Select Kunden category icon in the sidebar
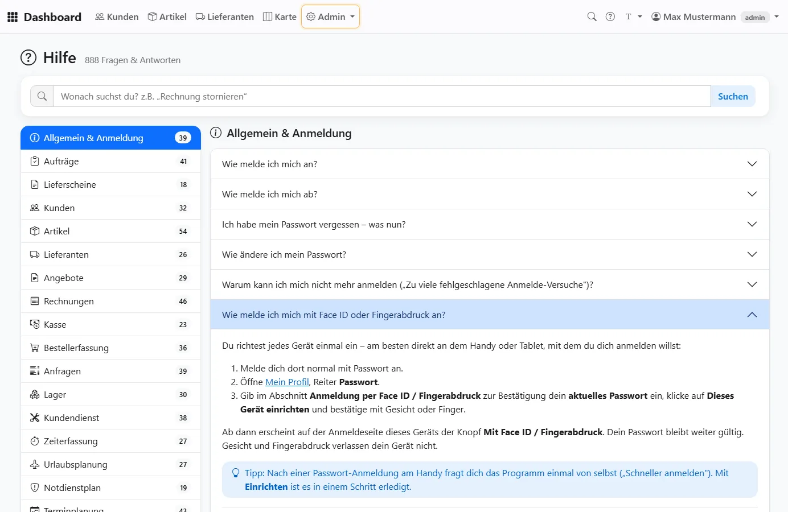 tap(35, 208)
